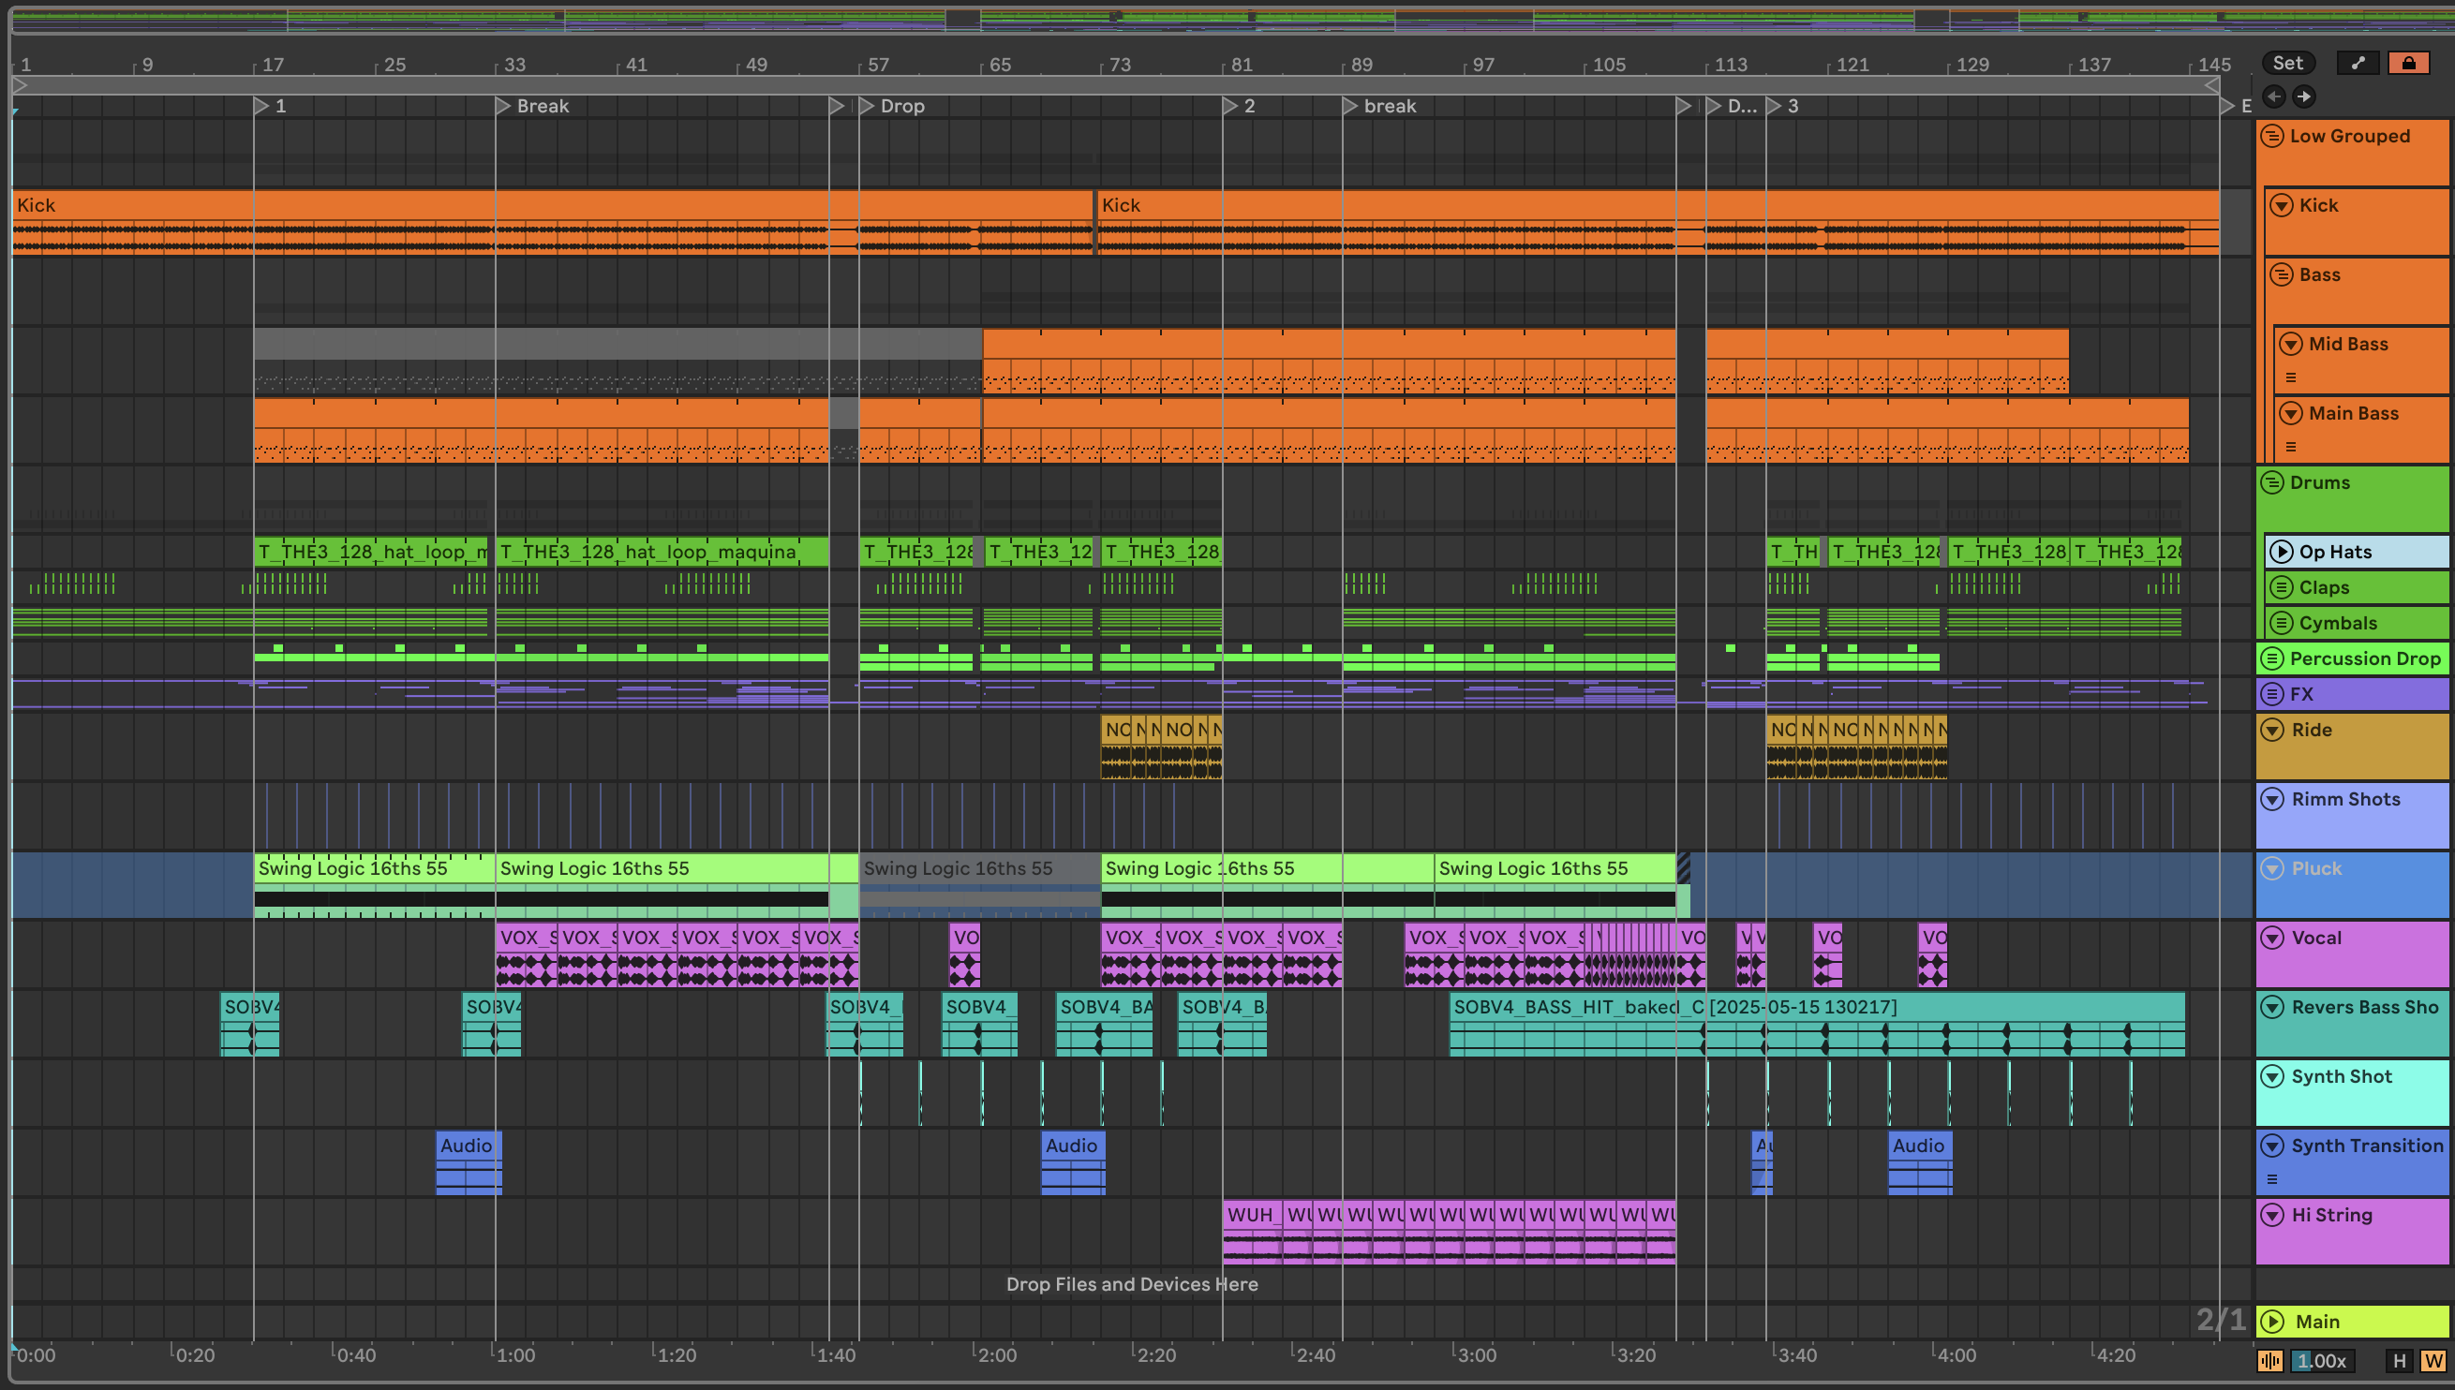Click the Percussion Drop group icon
Viewport: 2455px width, 1390px height.
tap(2272, 658)
